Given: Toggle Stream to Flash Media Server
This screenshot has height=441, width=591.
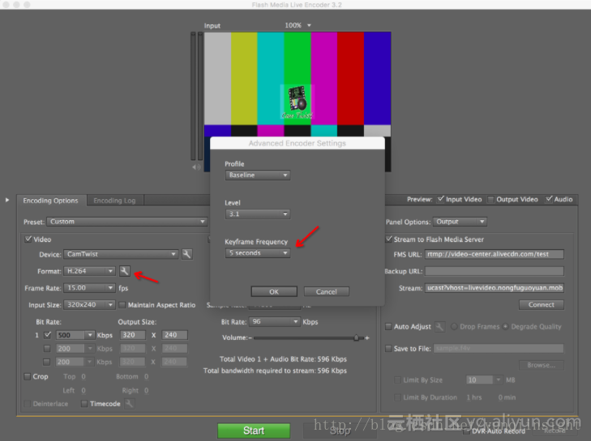Looking at the screenshot, I should tap(388, 239).
